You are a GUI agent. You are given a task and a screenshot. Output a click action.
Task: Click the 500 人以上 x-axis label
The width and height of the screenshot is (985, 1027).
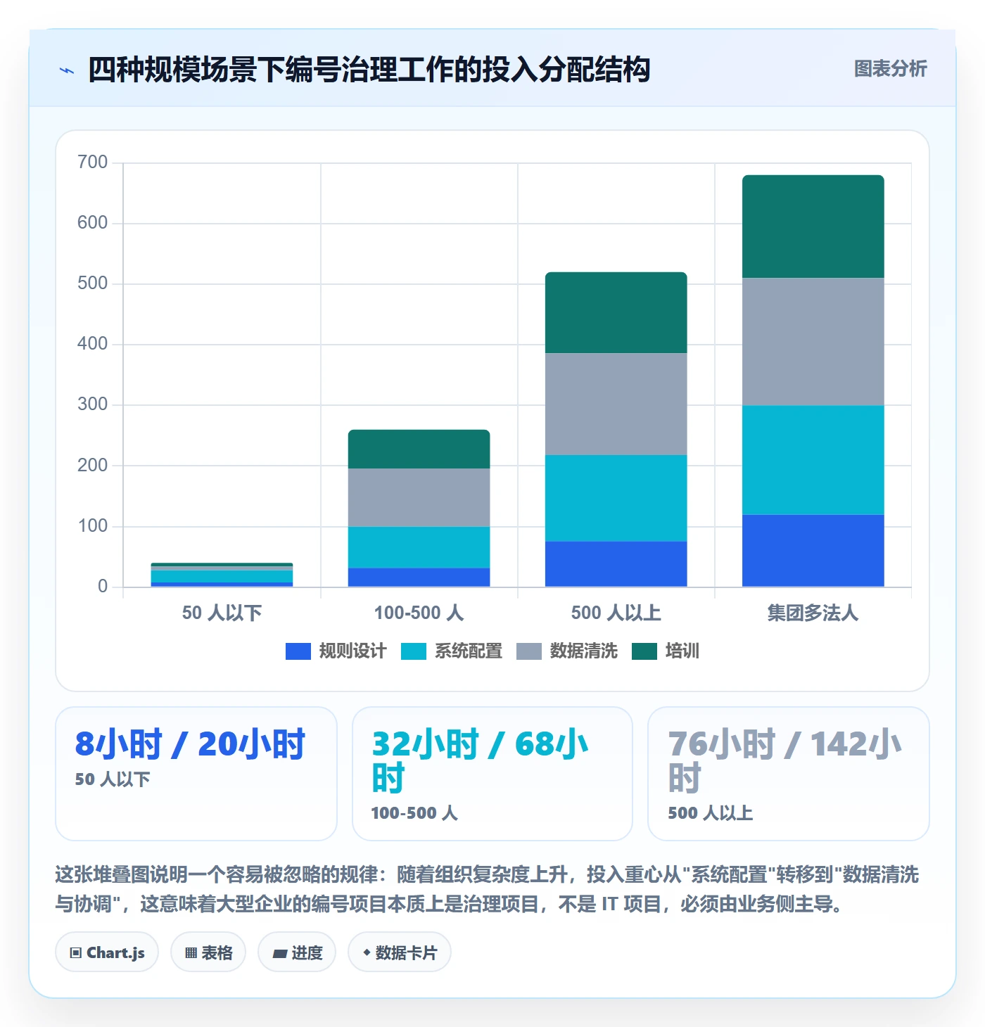(616, 613)
